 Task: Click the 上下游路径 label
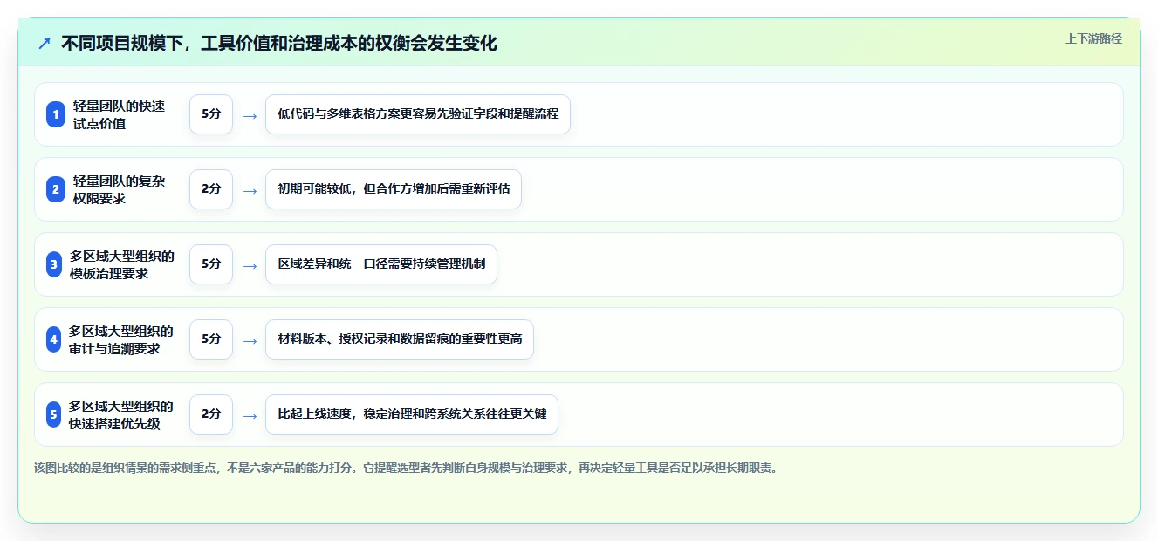[x=1093, y=38]
